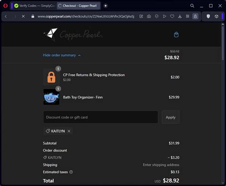Click the $0.13 estimated taxes value

175,172
